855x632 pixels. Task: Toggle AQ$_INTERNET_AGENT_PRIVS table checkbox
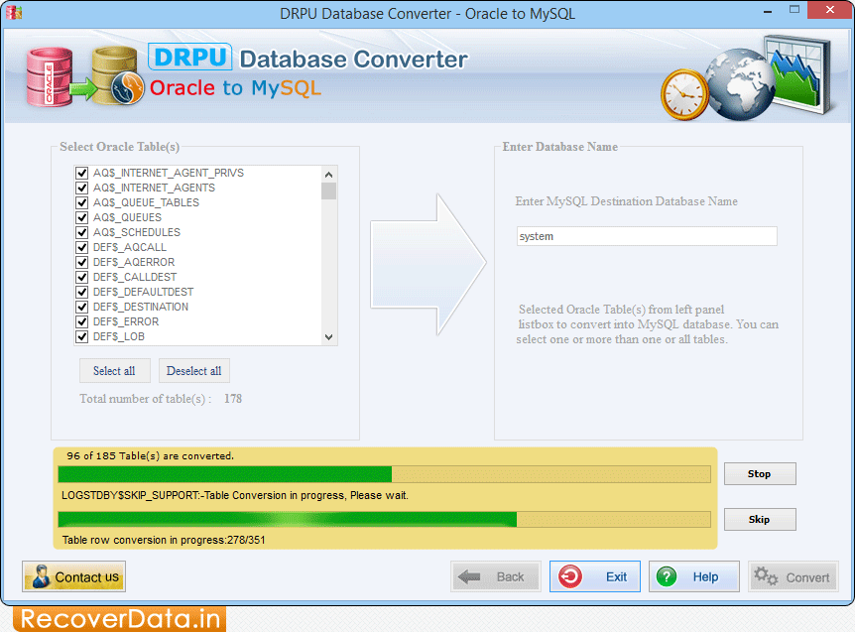pos(81,173)
